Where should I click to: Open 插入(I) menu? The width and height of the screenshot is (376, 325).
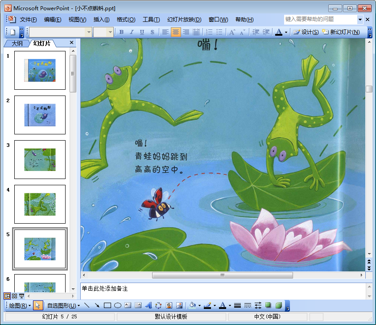point(101,20)
